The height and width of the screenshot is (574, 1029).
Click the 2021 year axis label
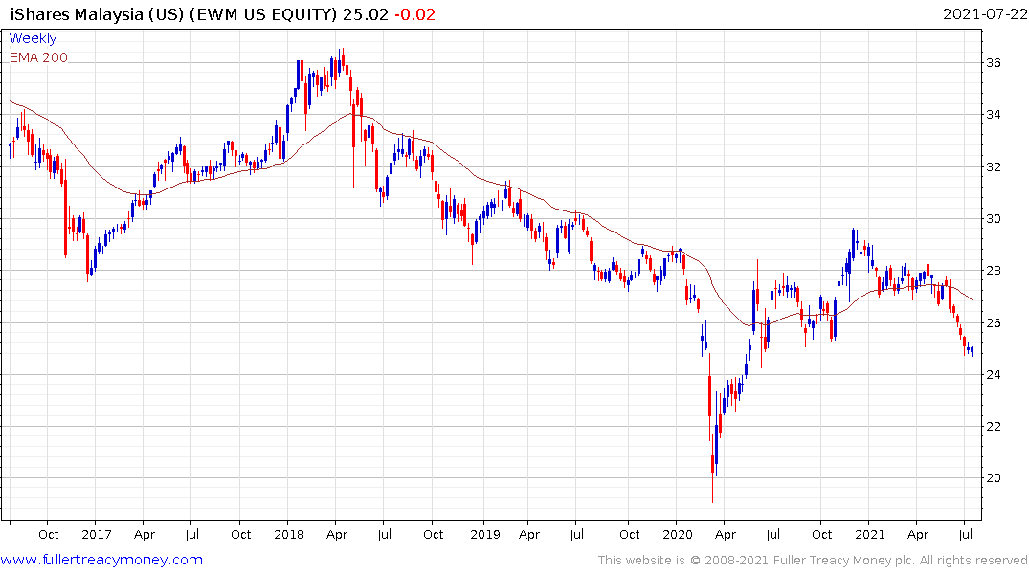pyautogui.click(x=869, y=534)
